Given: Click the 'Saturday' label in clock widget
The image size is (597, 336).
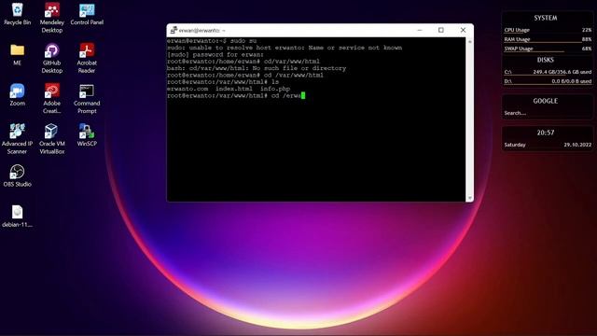Looking at the screenshot, I should pos(515,145).
